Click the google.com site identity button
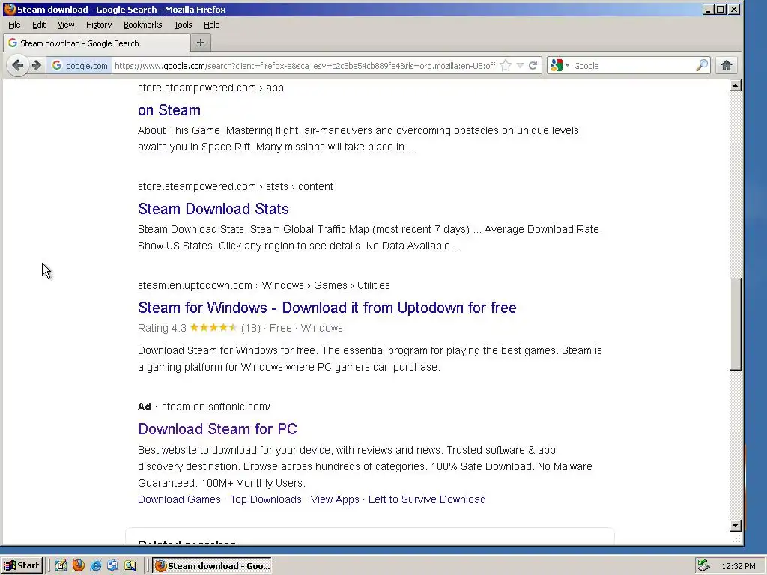767x575 pixels. coord(79,66)
